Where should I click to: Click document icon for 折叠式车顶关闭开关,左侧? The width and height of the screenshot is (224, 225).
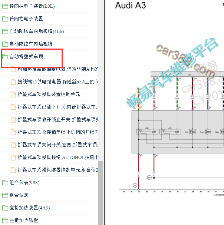pos(13,145)
